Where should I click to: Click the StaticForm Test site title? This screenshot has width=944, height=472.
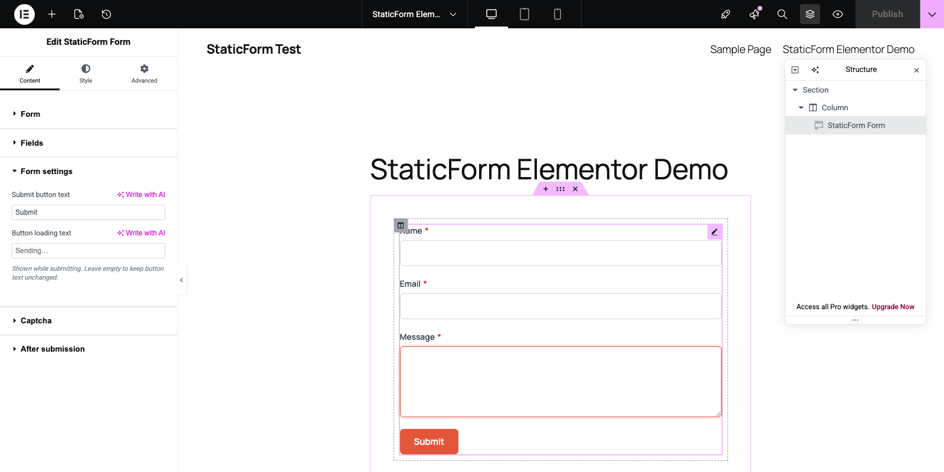click(x=254, y=50)
